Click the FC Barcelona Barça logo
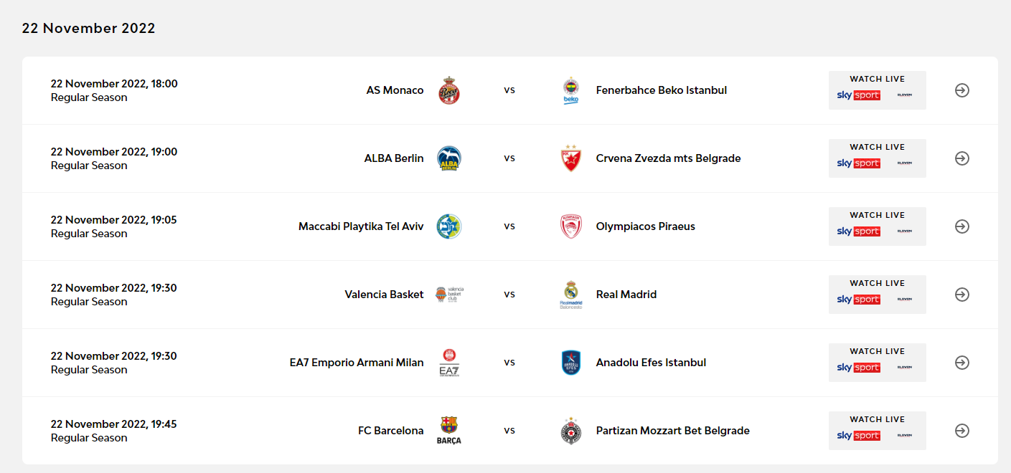Image resolution: width=1011 pixels, height=473 pixels. tap(449, 431)
